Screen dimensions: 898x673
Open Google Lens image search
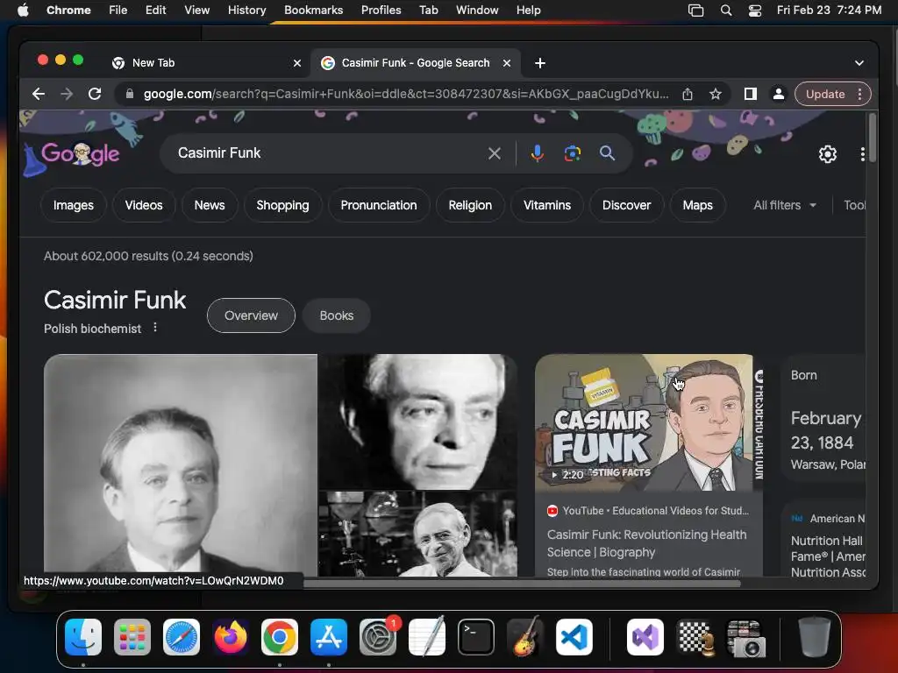[572, 152]
